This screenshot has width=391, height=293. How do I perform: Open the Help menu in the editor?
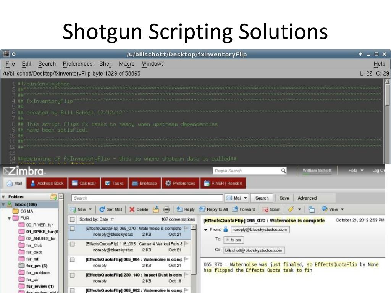point(379,64)
